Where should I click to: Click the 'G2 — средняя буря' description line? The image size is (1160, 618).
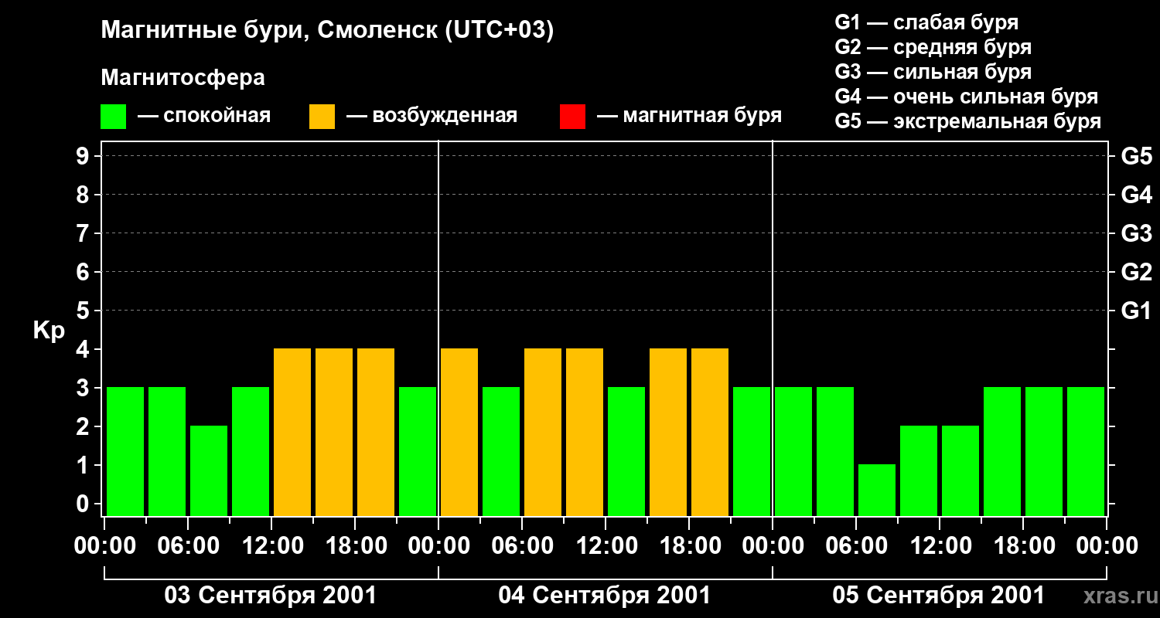(x=933, y=47)
